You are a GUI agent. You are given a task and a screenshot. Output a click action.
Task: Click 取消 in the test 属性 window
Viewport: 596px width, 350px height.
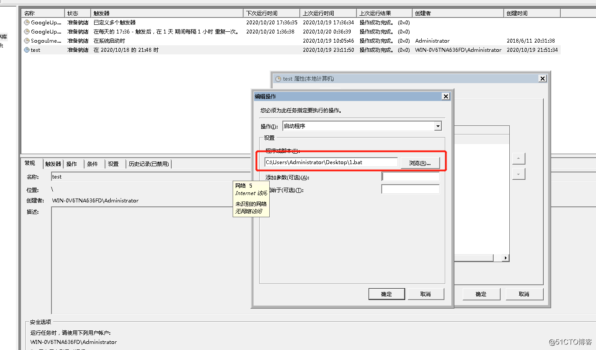coord(524,294)
